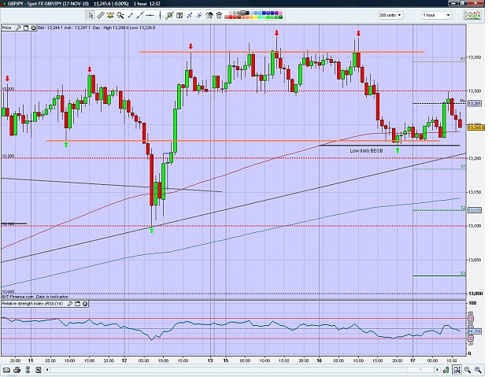This screenshot has height=377, width=492.
Task: Select the long trend line tool
Action: (140, 15)
